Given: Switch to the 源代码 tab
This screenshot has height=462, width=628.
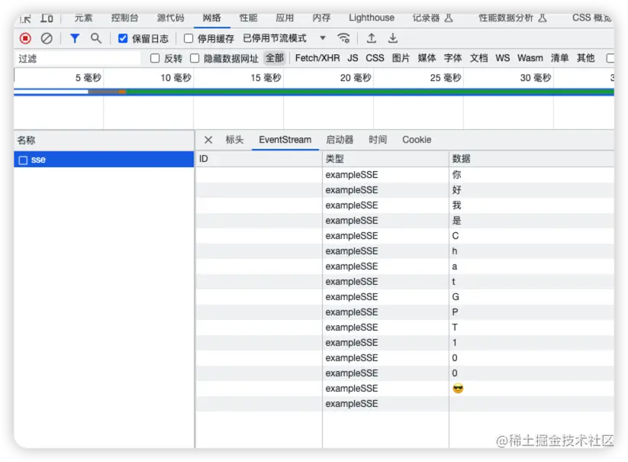Looking at the screenshot, I should [x=171, y=18].
